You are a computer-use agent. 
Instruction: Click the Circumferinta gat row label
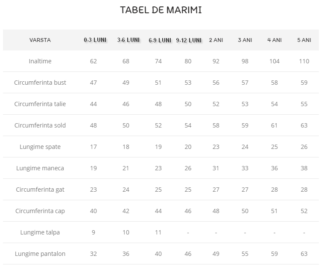coord(40,190)
